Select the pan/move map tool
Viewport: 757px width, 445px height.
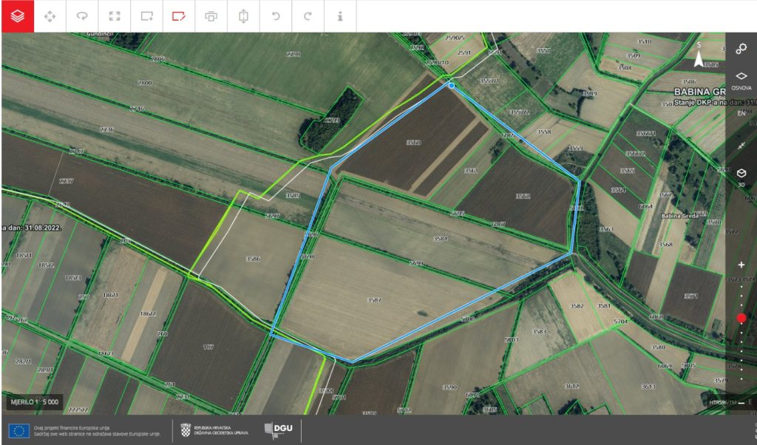click(x=50, y=16)
